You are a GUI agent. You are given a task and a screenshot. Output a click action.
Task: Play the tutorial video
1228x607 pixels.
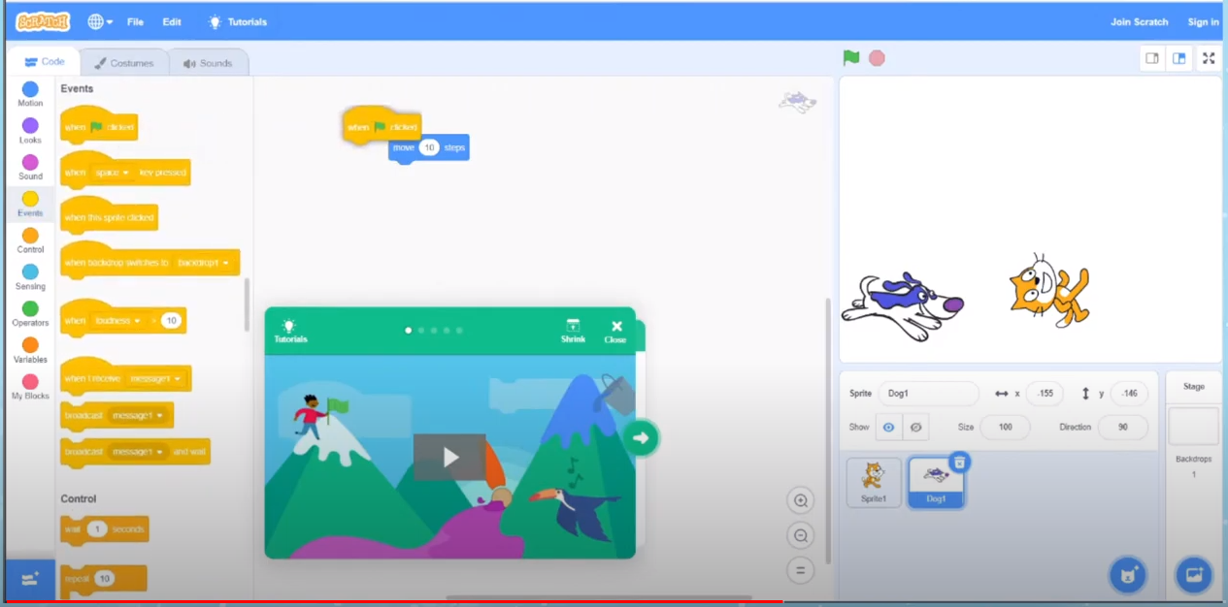coord(449,457)
